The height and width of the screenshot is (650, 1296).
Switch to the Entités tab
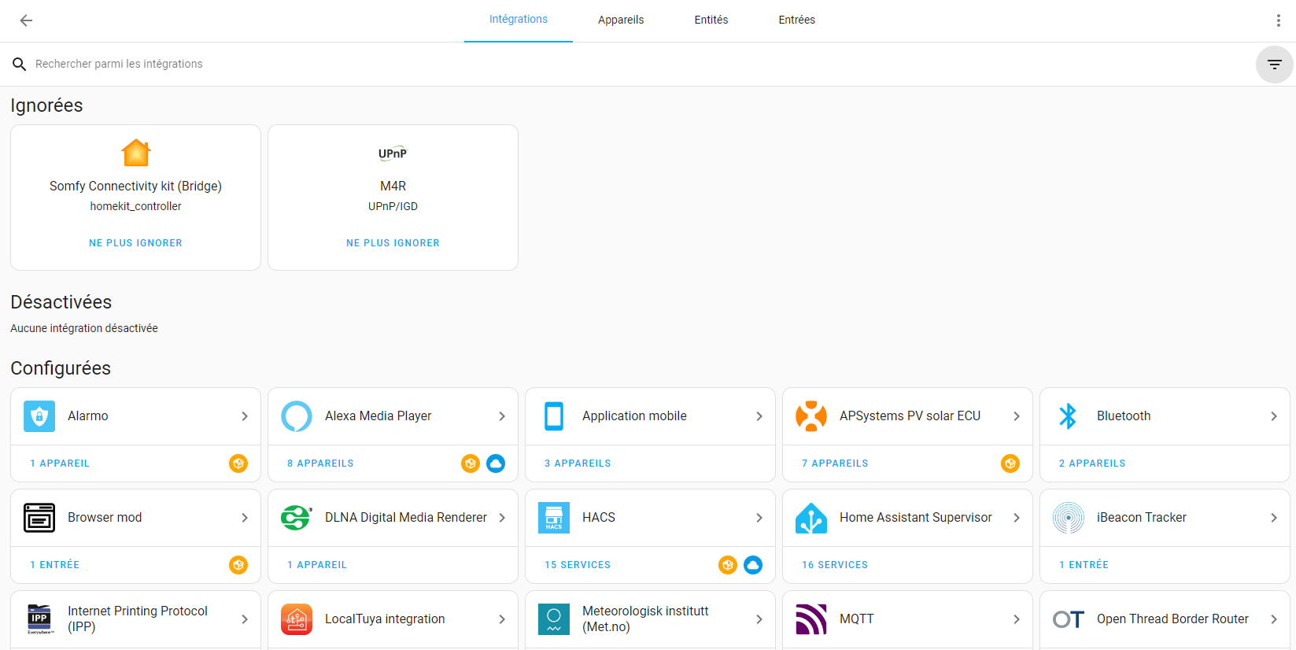[711, 20]
